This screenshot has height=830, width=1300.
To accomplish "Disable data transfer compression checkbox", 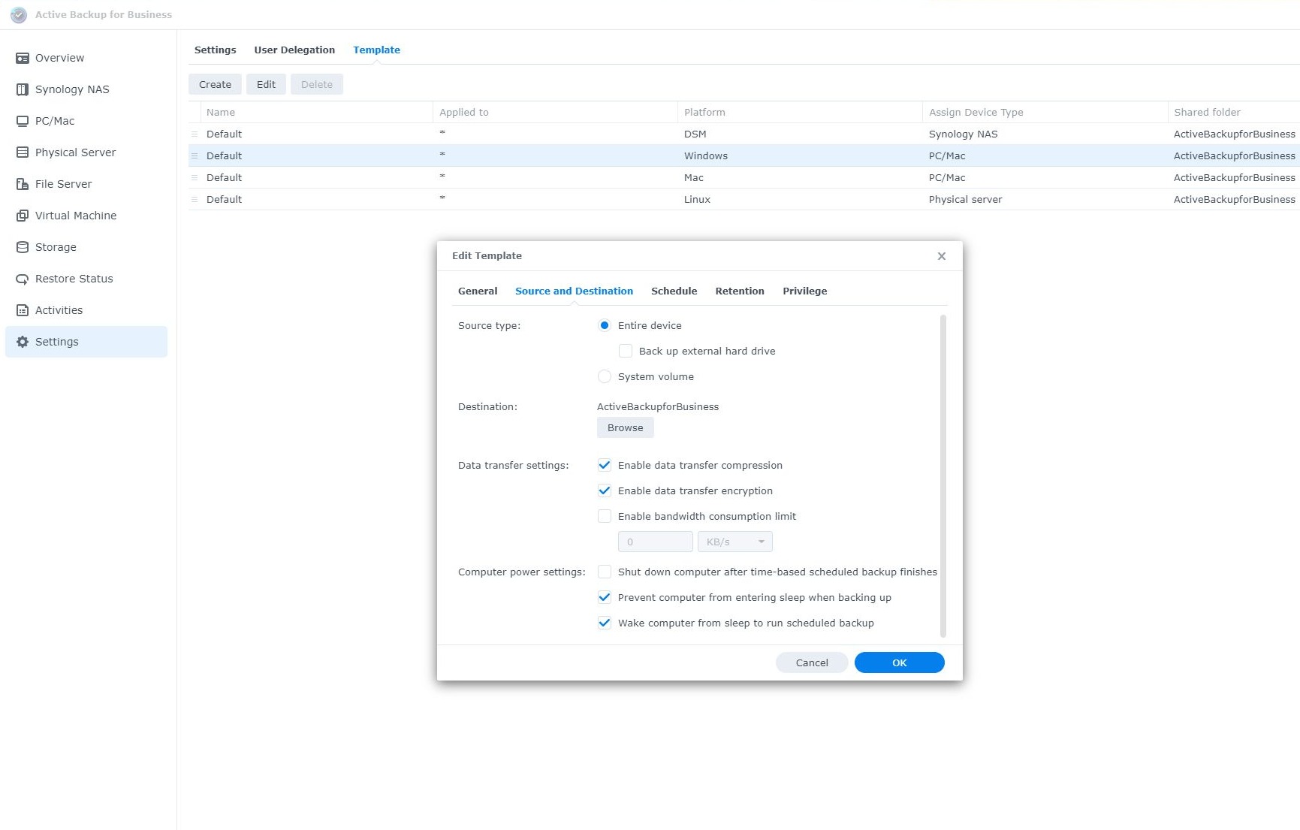I will click(604, 465).
